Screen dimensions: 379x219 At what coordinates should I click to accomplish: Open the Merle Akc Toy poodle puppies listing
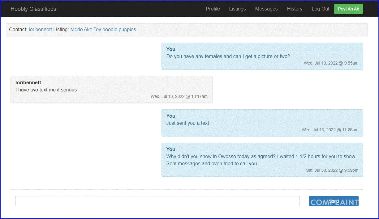(x=103, y=30)
